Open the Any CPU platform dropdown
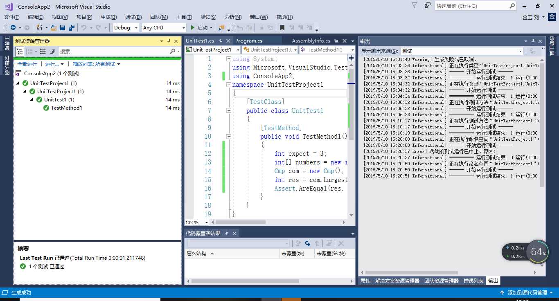 [164, 27]
